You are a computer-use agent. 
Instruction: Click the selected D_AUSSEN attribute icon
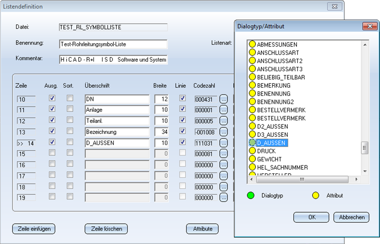tap(252, 143)
